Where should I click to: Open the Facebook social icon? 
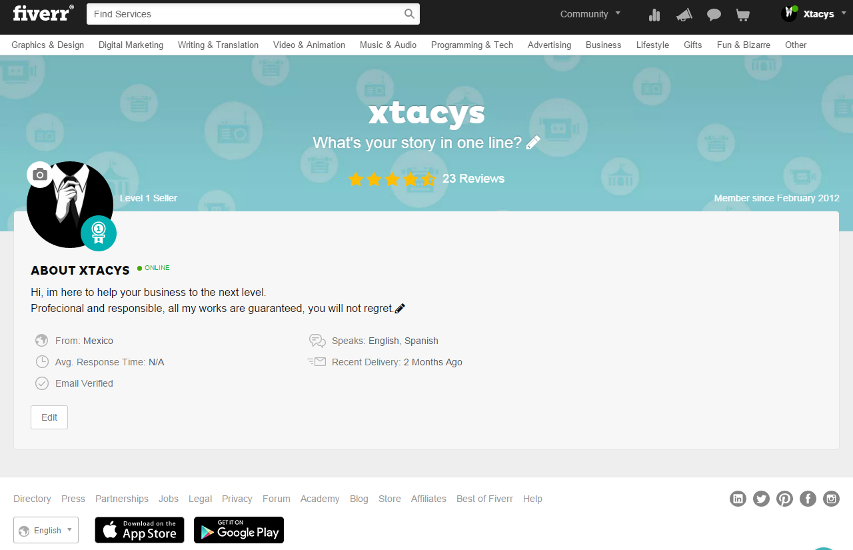(808, 499)
